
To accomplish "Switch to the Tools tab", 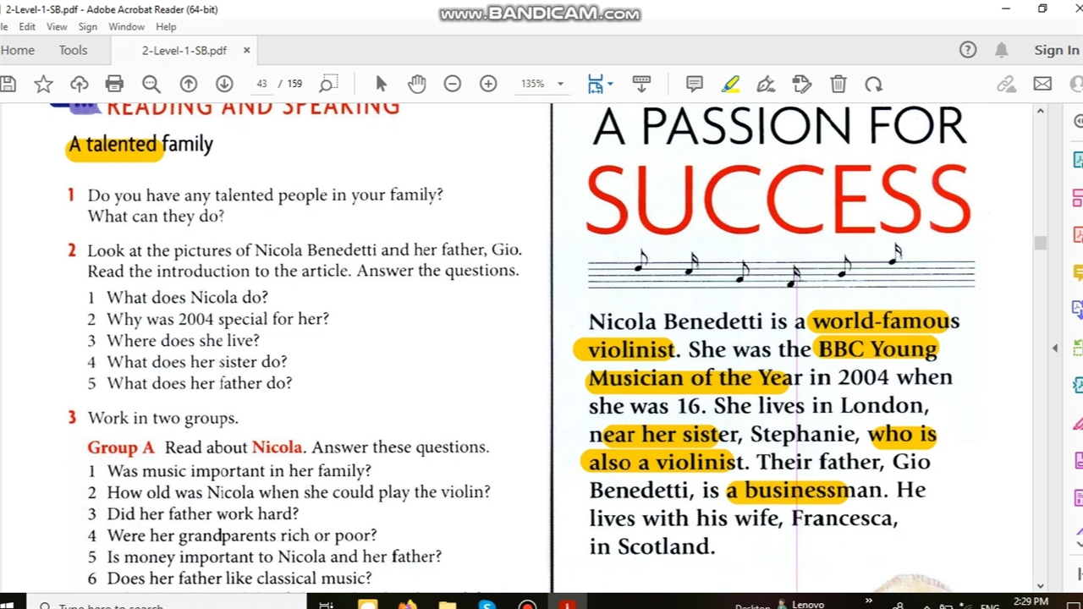I will click(73, 50).
